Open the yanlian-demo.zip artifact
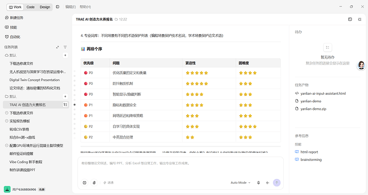The width and height of the screenshot is (368, 195). pos(310,109)
